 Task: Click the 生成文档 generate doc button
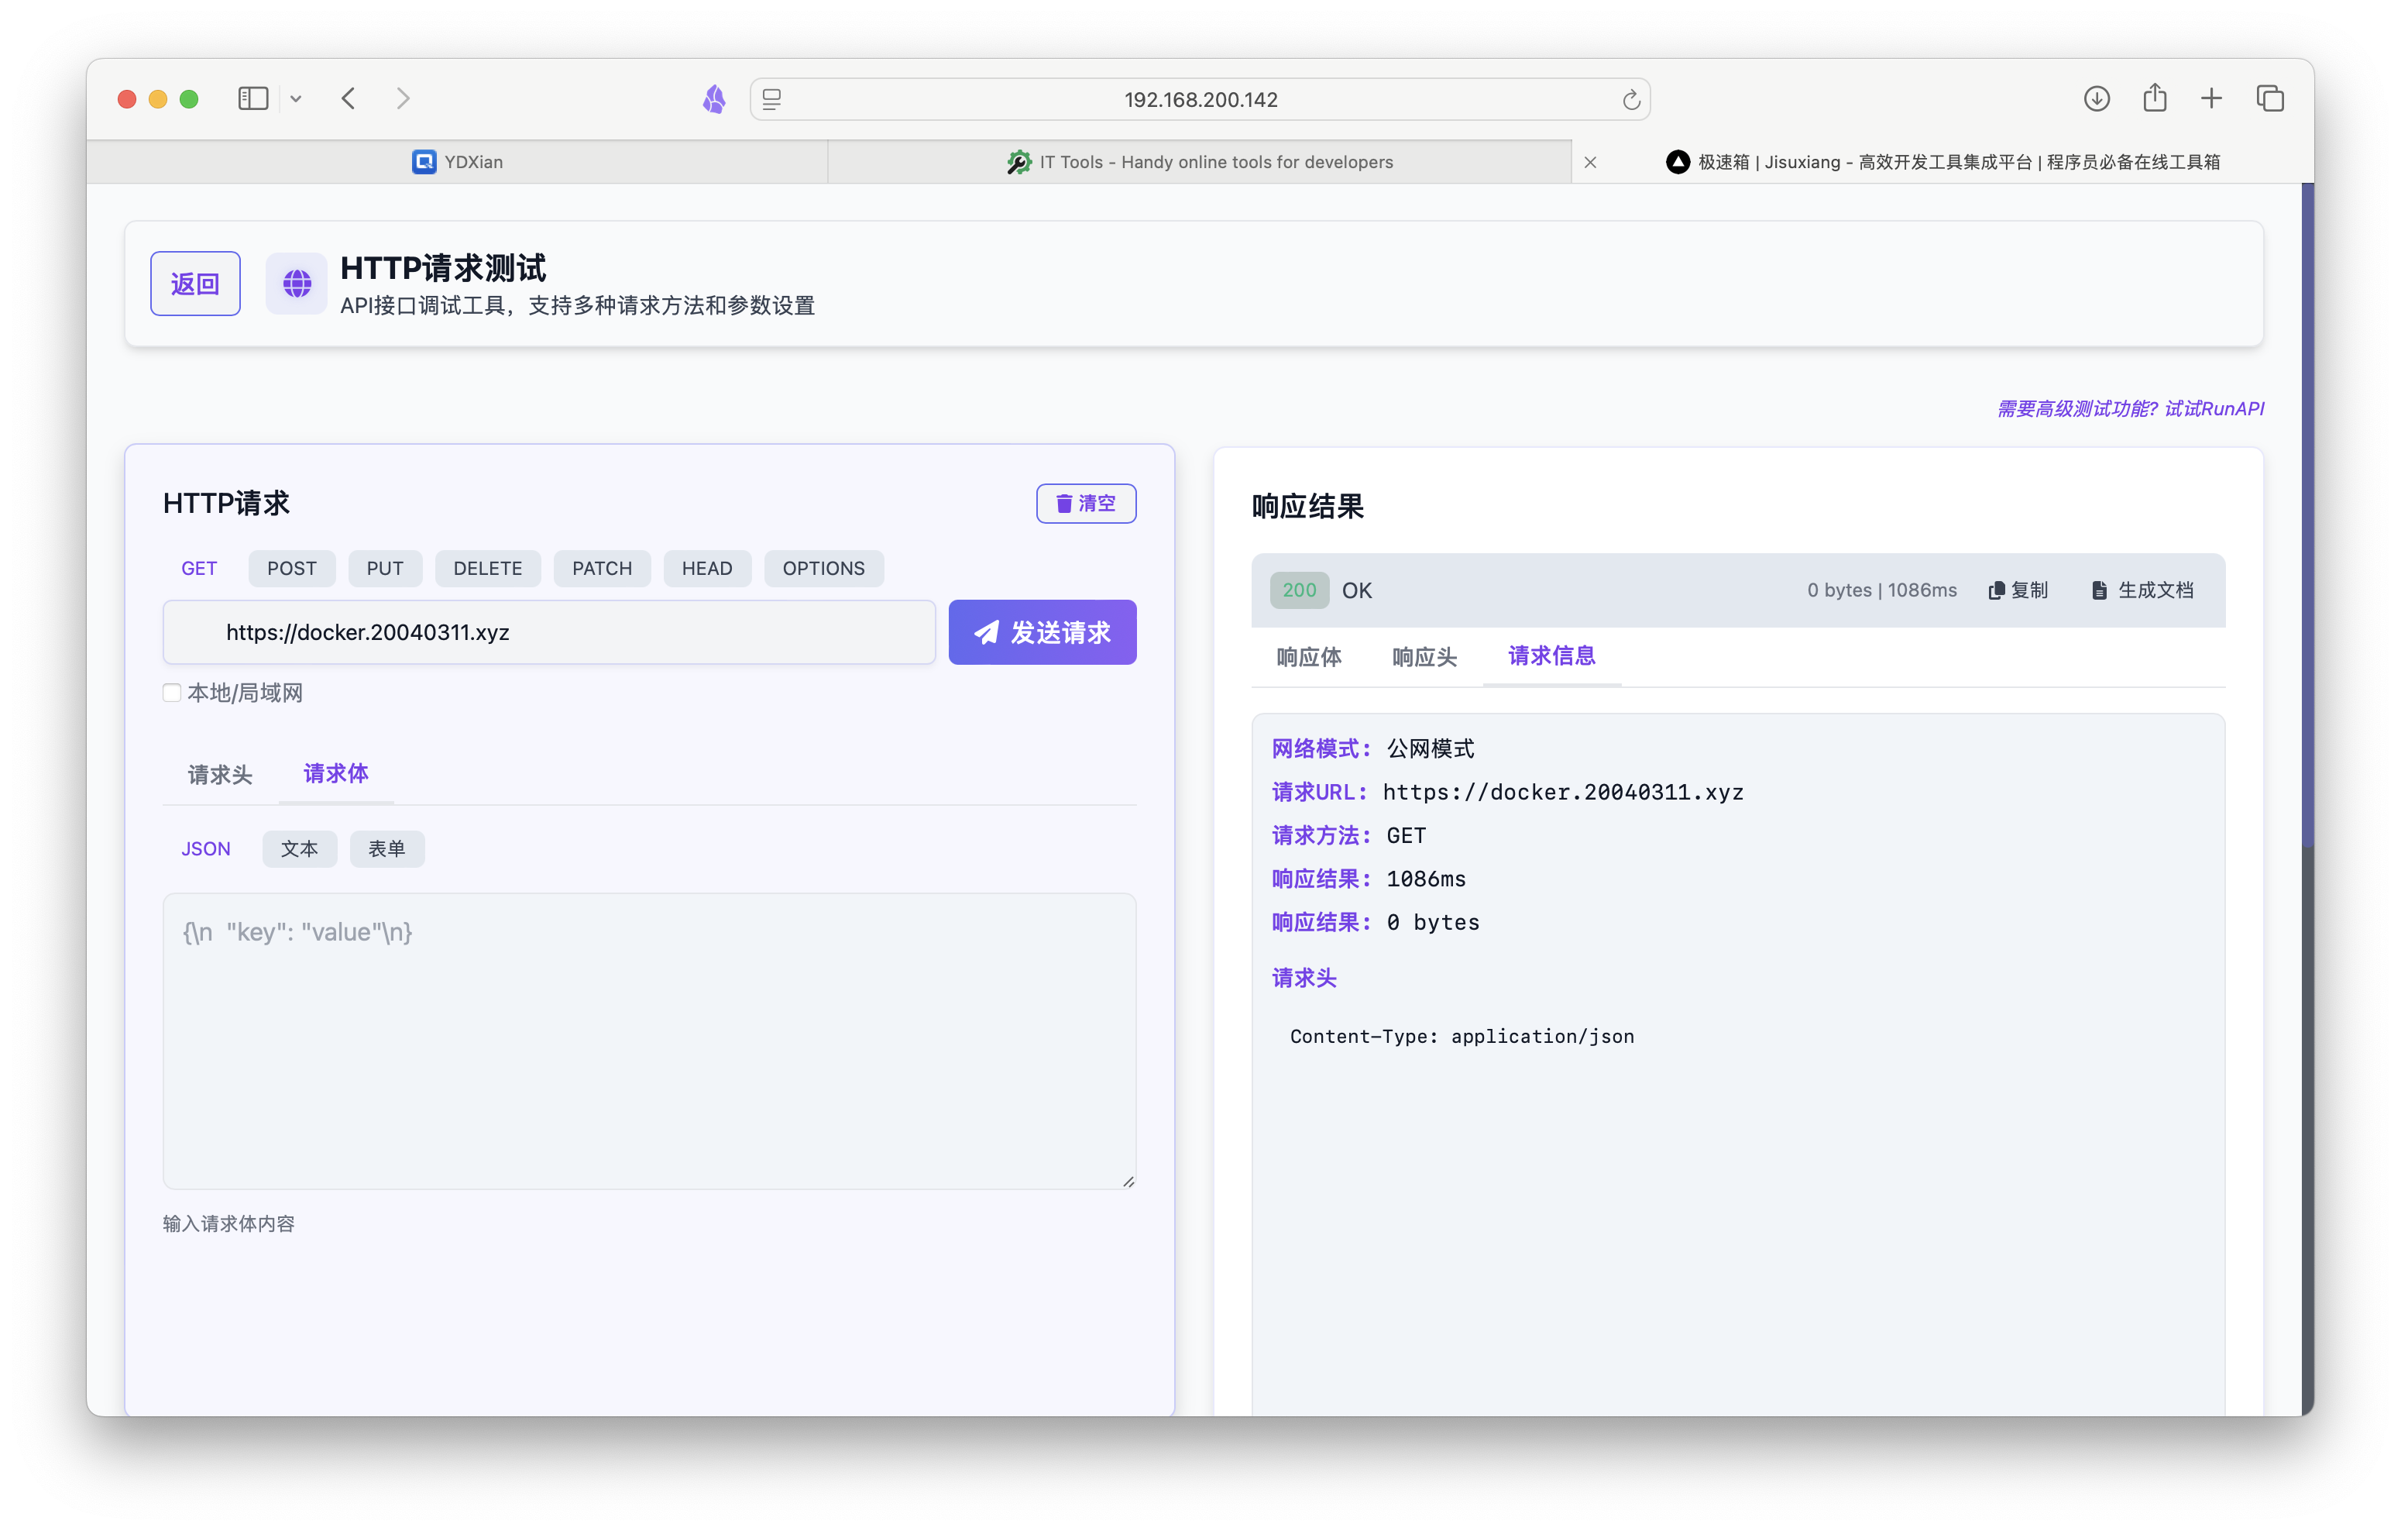[2143, 590]
